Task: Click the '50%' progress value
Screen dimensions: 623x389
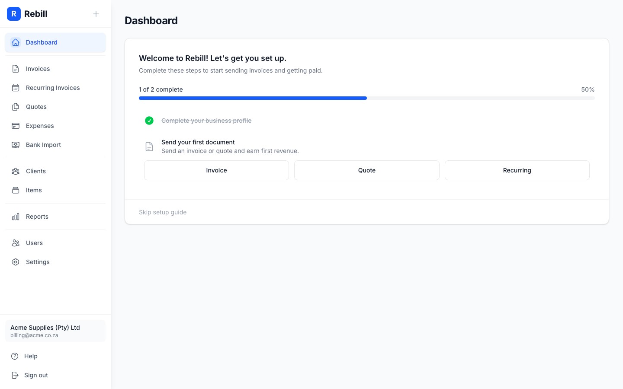Action: click(588, 89)
